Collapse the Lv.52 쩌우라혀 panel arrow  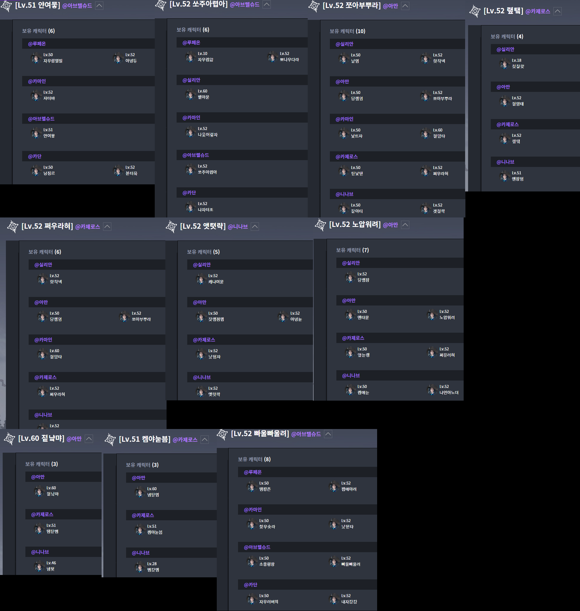[107, 226]
